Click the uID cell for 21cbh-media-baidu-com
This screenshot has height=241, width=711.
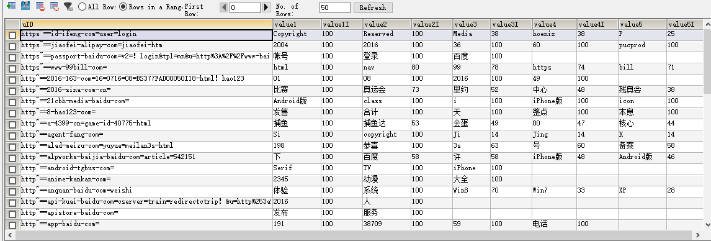(146, 102)
